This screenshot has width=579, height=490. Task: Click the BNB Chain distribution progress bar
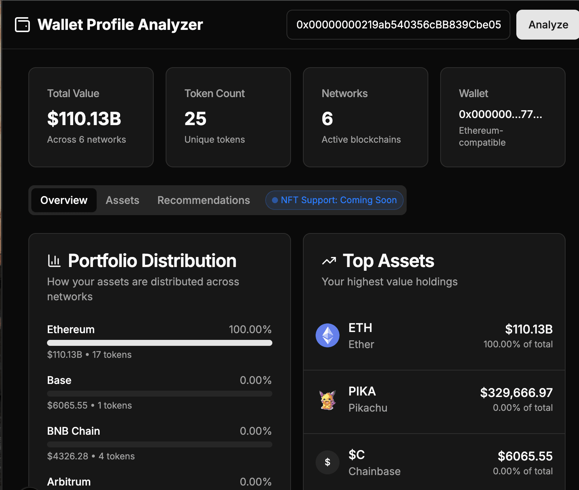click(160, 444)
